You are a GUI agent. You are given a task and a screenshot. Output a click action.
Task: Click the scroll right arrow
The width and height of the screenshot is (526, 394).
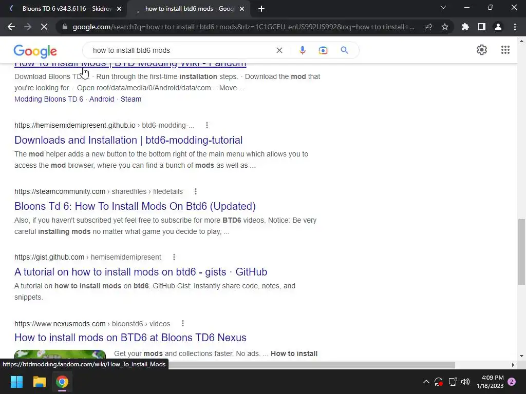(513, 365)
